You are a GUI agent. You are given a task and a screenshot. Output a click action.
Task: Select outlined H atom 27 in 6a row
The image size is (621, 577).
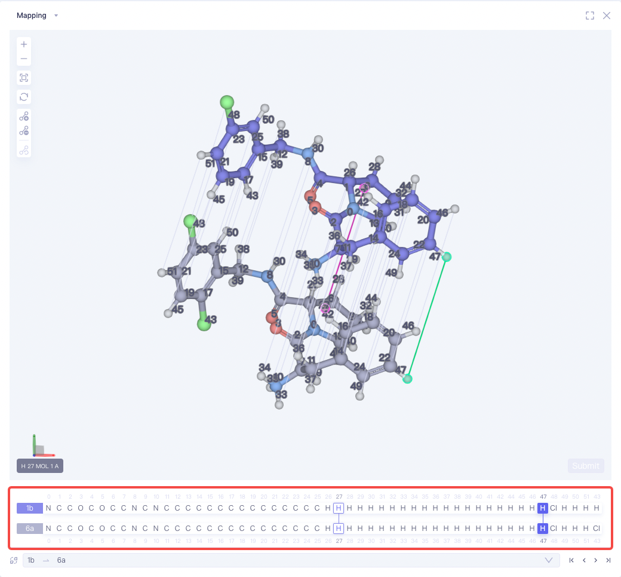(339, 528)
